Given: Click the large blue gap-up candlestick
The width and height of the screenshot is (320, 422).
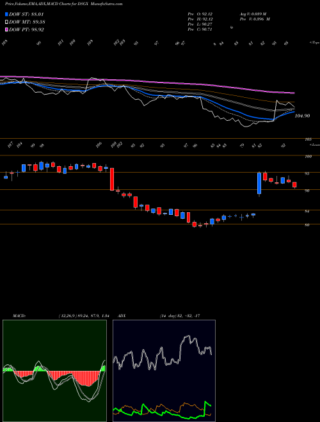Looking at the screenshot, I should [259, 184].
